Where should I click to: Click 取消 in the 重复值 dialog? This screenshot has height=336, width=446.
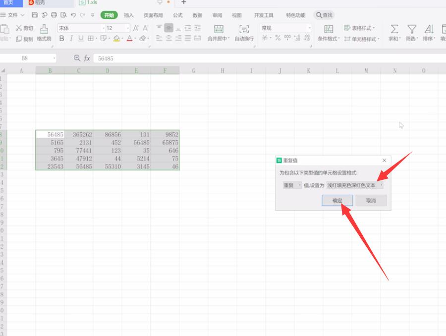tap(371, 200)
